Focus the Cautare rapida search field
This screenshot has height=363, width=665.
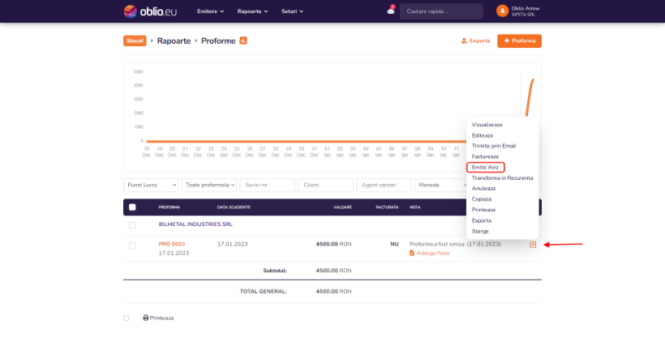coord(441,11)
